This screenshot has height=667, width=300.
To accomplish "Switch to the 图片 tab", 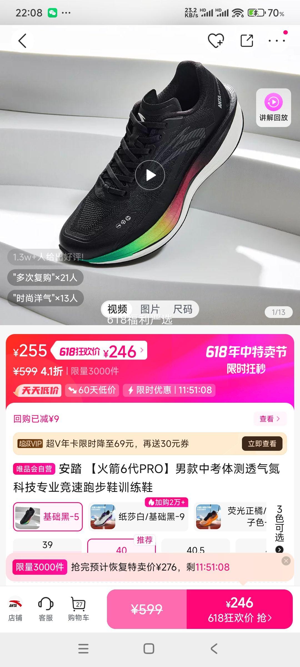I will pos(150,309).
